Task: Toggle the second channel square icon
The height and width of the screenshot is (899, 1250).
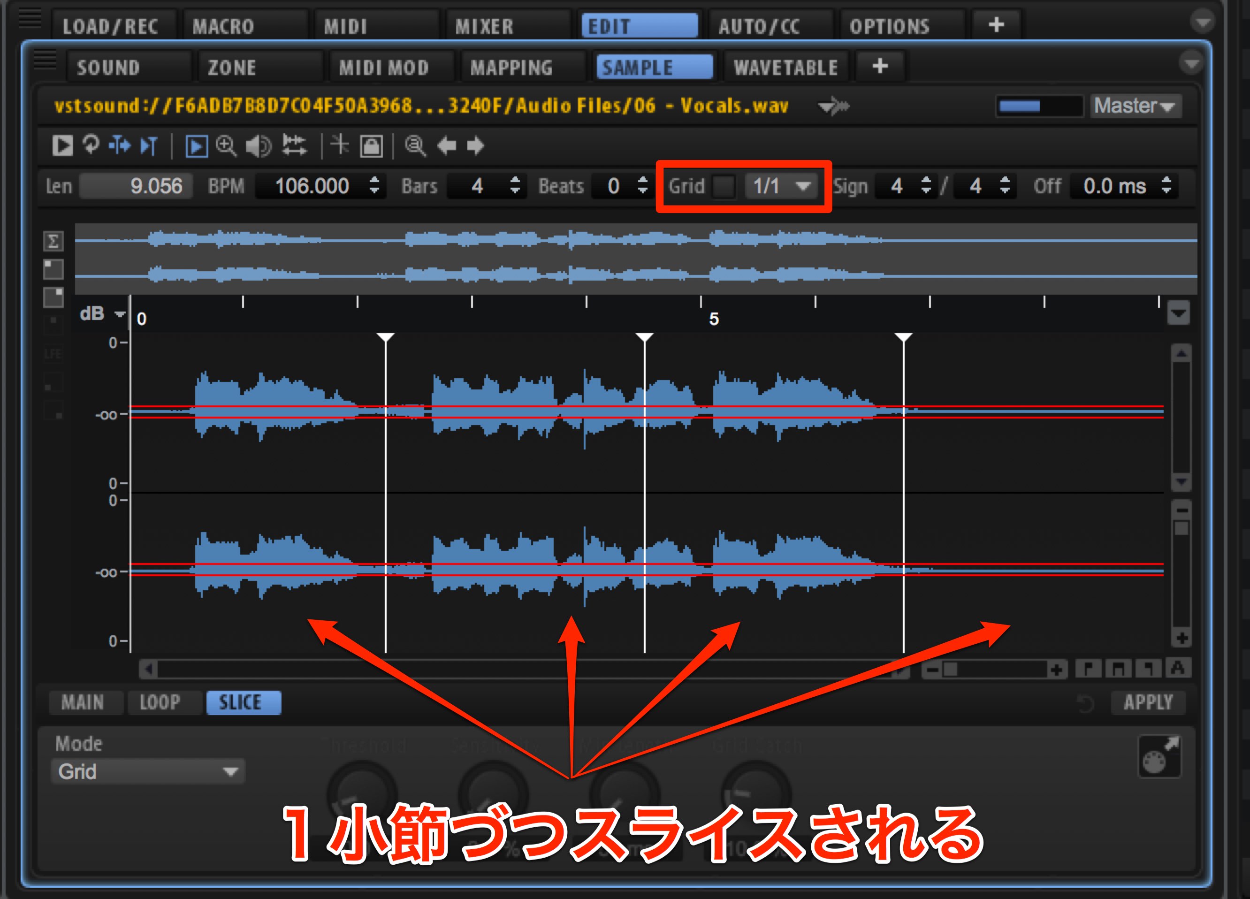Action: (x=53, y=297)
